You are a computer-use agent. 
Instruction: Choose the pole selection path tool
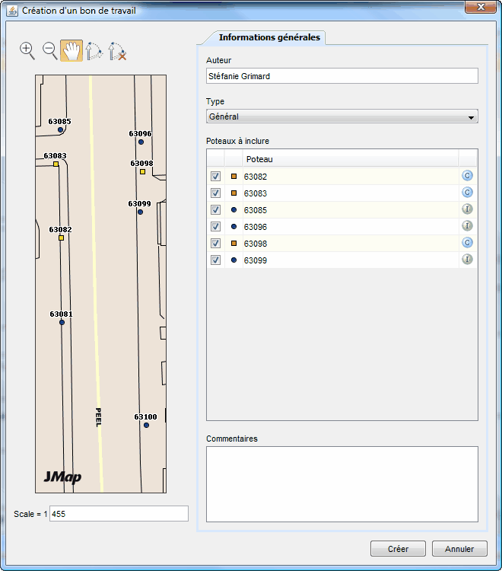click(94, 51)
